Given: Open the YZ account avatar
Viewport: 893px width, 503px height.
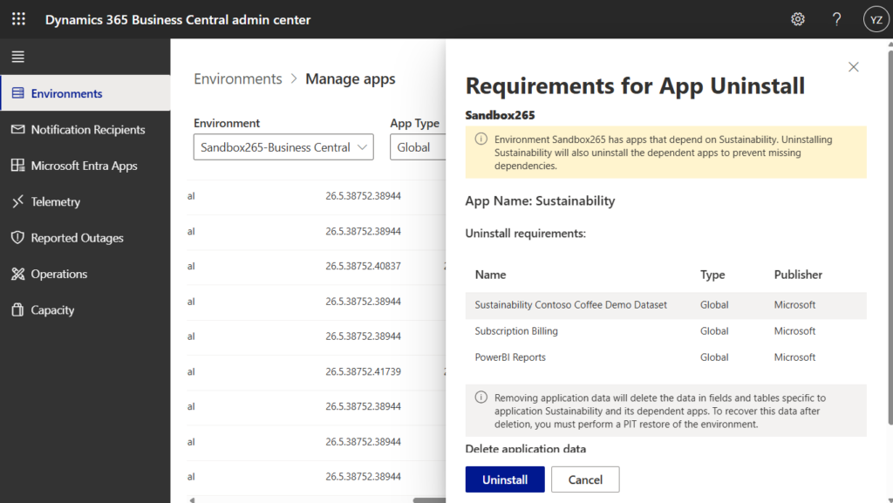Looking at the screenshot, I should 875,19.
